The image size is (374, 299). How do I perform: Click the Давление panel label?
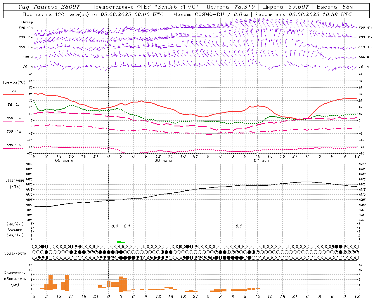(15, 180)
